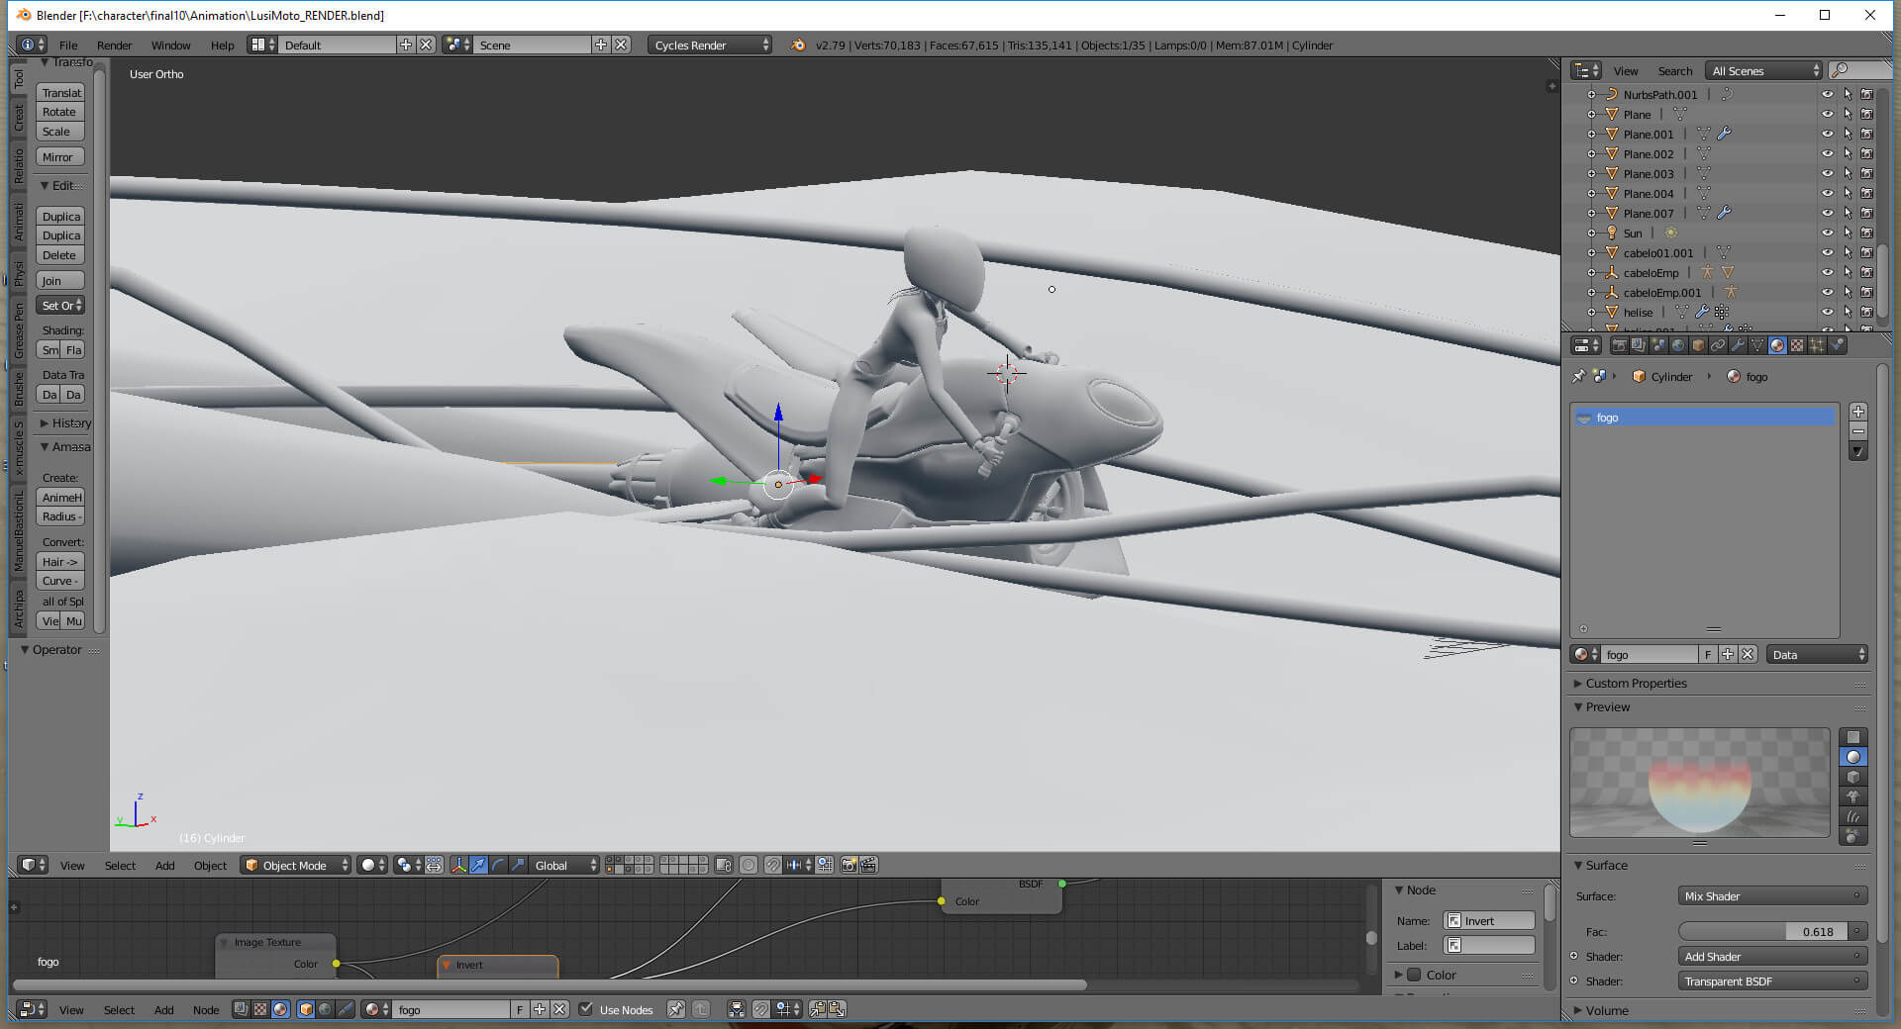Screen dimensions: 1901x1029
Task: Hide the Sun object using eye icon
Action: coord(1827,234)
